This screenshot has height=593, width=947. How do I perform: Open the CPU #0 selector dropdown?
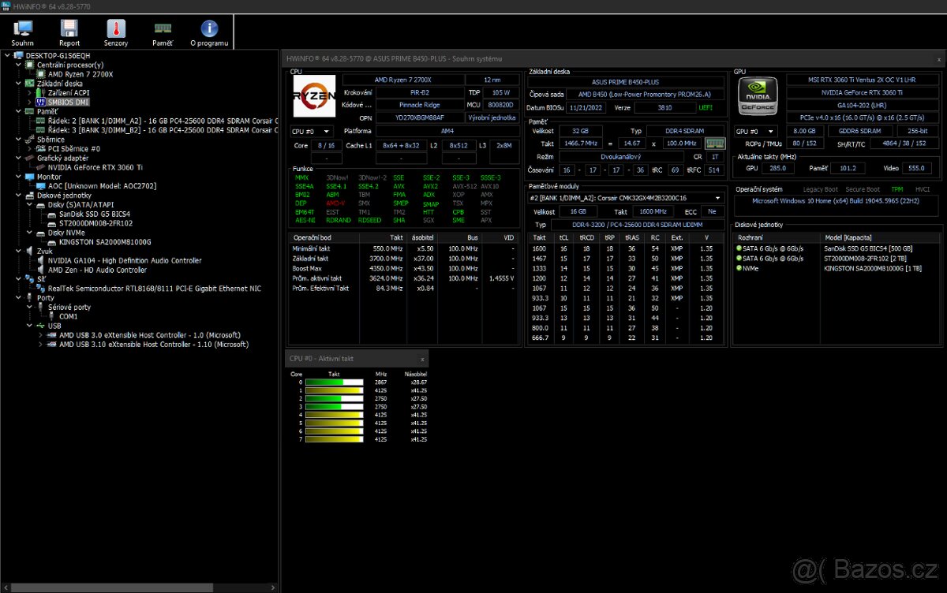click(312, 131)
